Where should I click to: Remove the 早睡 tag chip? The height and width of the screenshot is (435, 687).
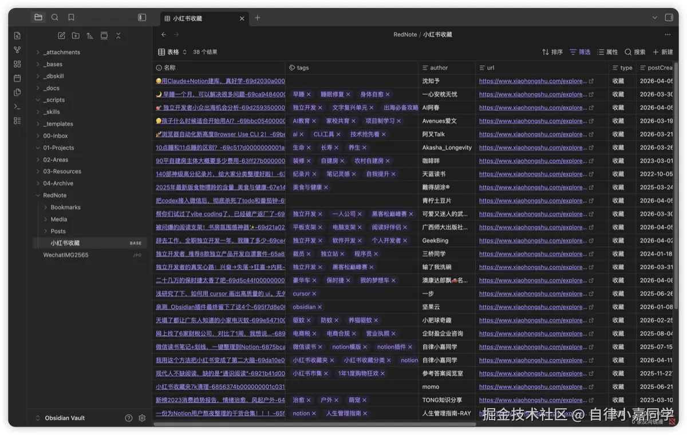309,94
